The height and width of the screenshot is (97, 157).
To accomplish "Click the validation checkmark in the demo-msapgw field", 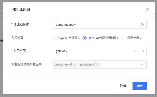I will click(x=142, y=25).
